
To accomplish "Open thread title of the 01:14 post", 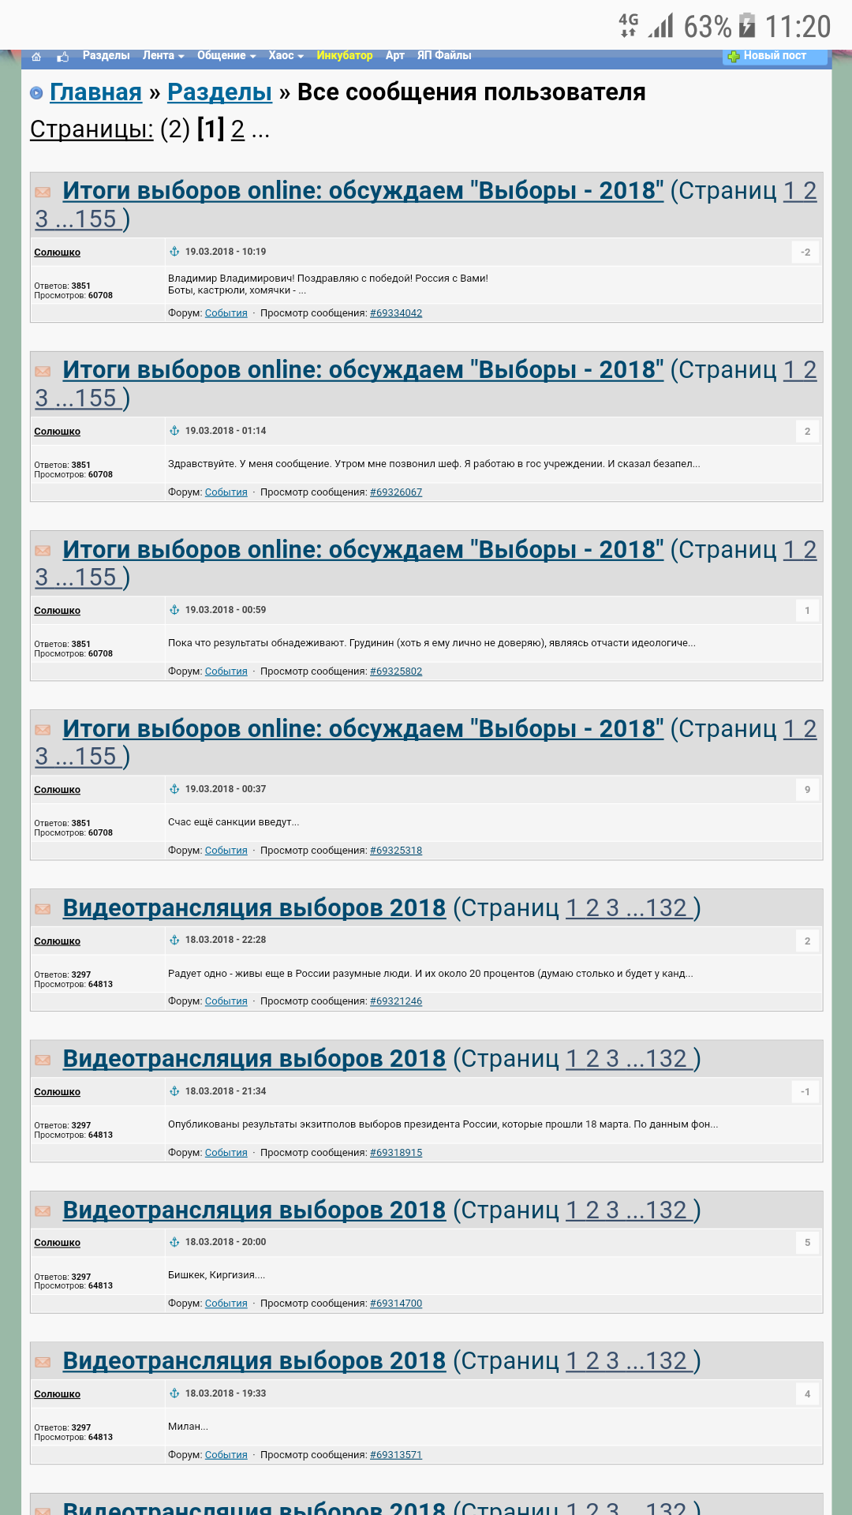I will pos(363,369).
